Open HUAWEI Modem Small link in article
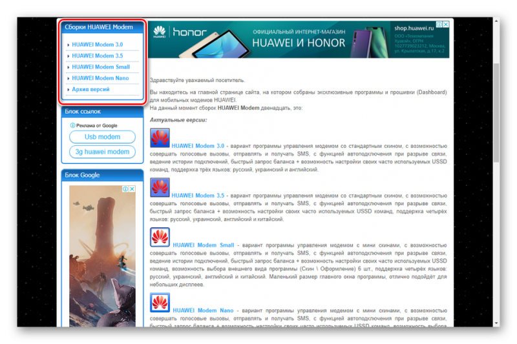 (204, 245)
